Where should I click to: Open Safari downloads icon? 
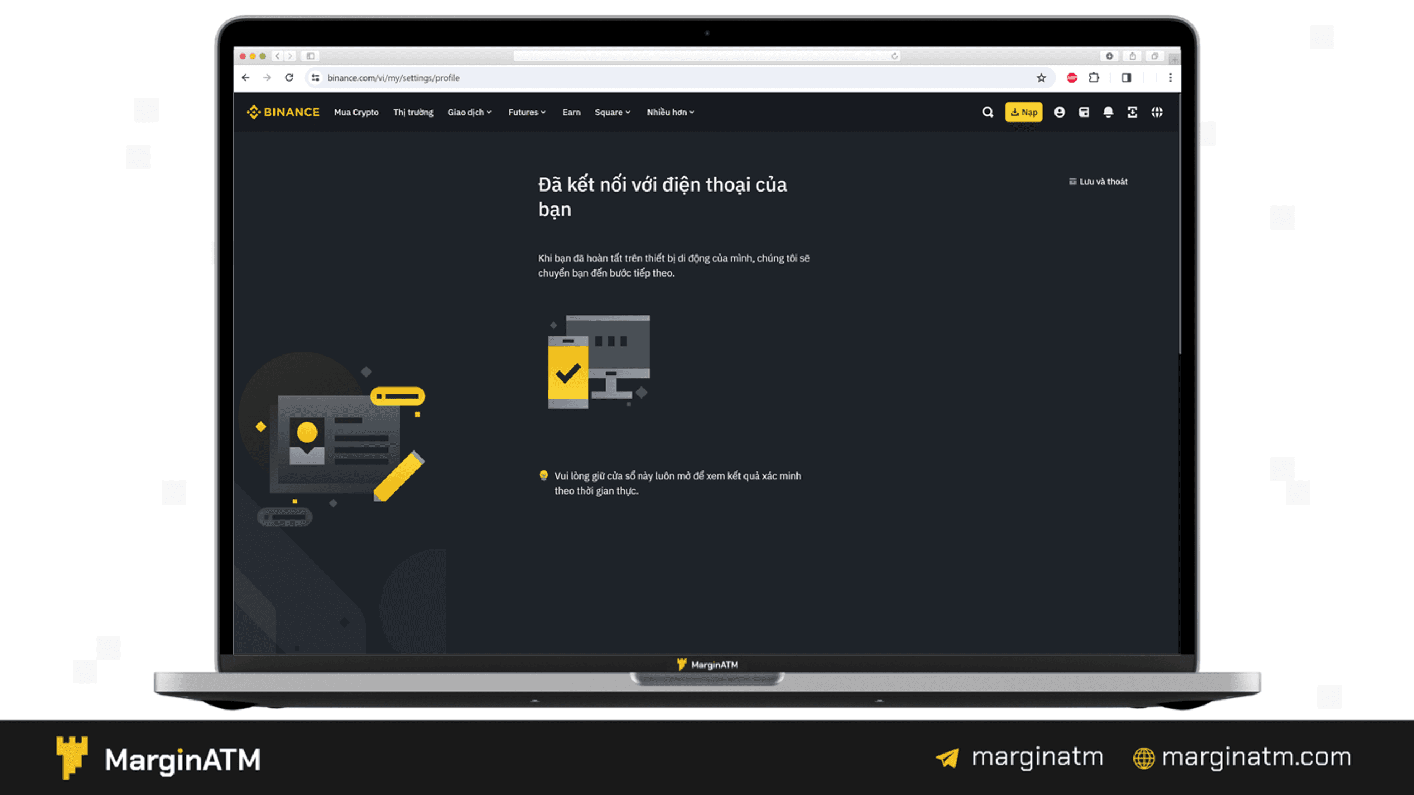click(1109, 56)
